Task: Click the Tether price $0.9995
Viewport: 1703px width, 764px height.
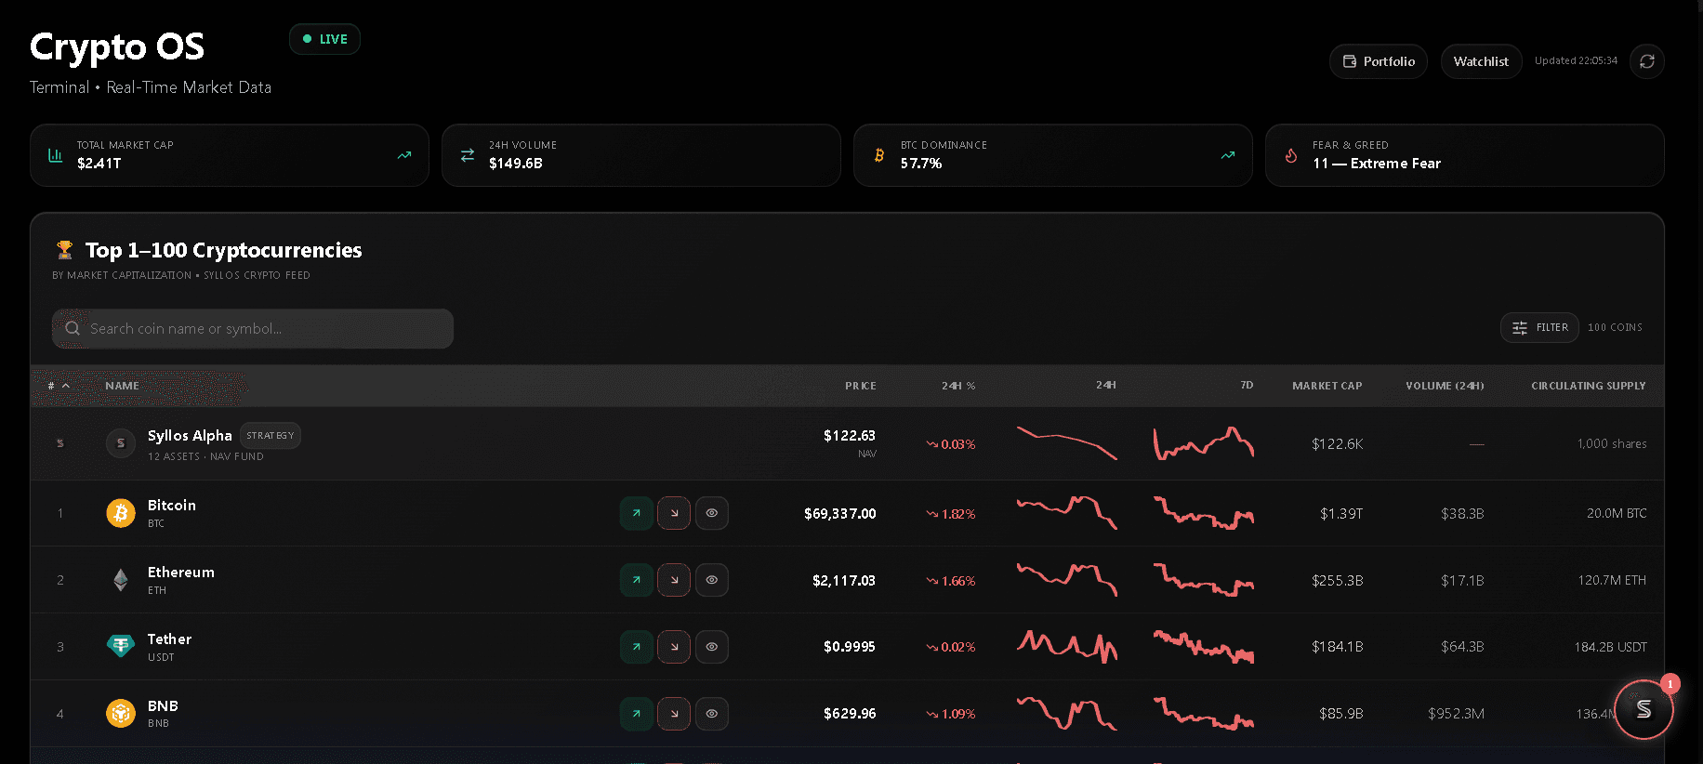Action: [x=849, y=647]
